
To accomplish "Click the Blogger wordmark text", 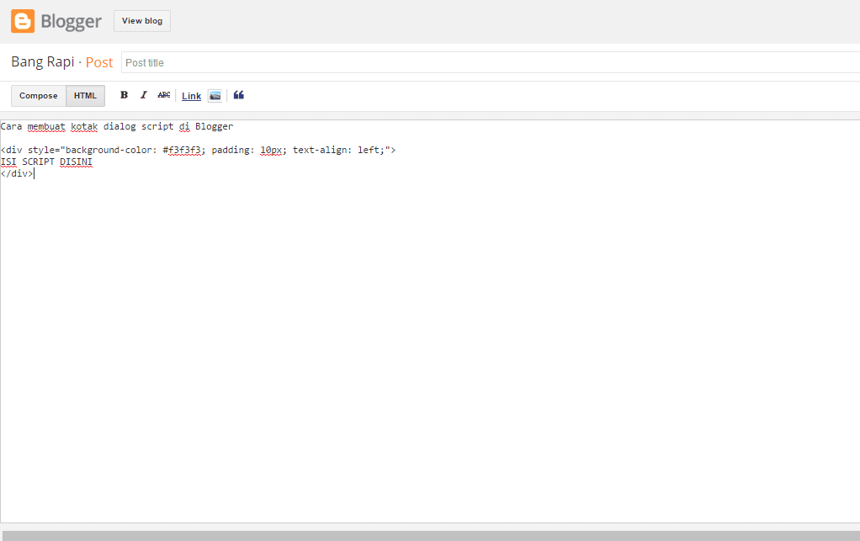I will [x=72, y=21].
